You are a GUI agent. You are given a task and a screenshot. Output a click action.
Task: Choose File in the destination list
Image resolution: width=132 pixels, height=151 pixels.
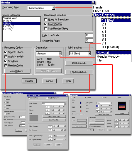tap(114, 60)
